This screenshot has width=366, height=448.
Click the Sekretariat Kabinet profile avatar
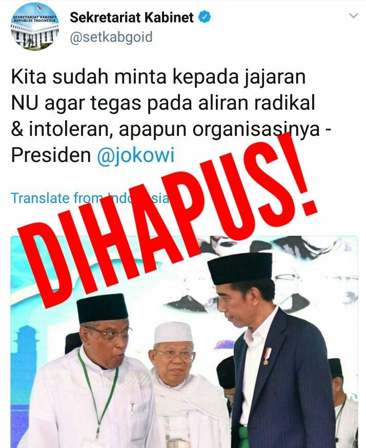pos(35,27)
